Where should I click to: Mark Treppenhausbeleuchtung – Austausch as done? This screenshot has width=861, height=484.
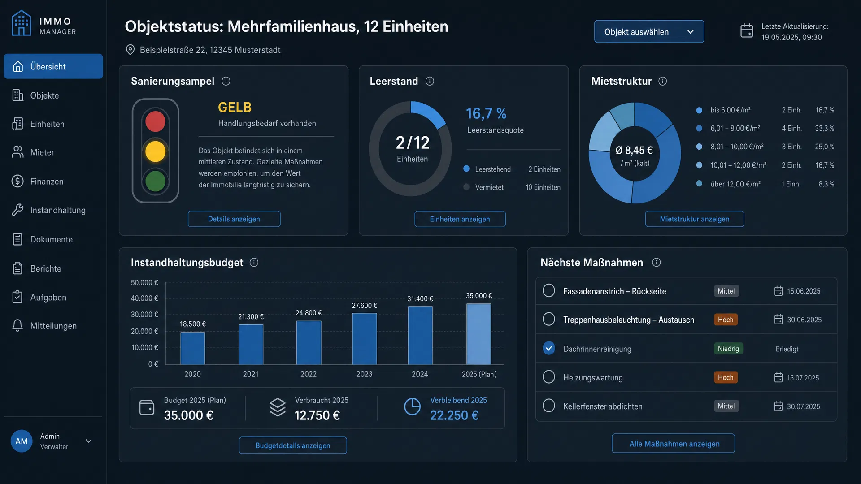(549, 319)
